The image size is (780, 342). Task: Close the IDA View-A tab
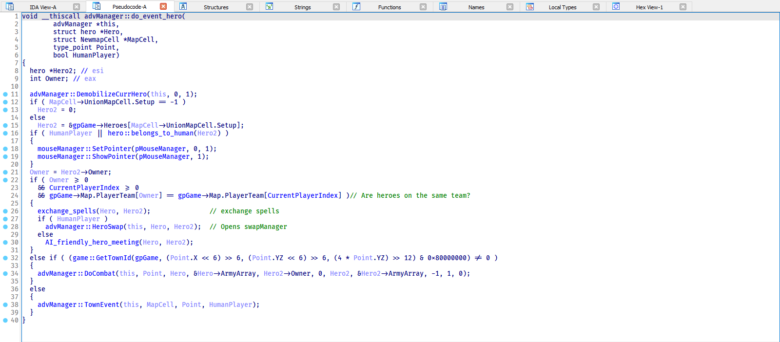click(x=77, y=7)
